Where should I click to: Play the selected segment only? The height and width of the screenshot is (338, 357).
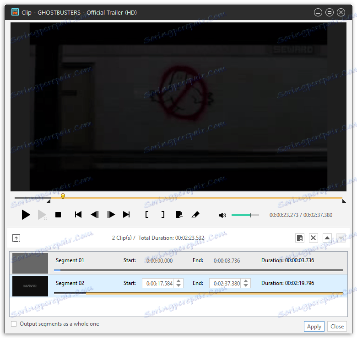pyautogui.click(x=42, y=215)
